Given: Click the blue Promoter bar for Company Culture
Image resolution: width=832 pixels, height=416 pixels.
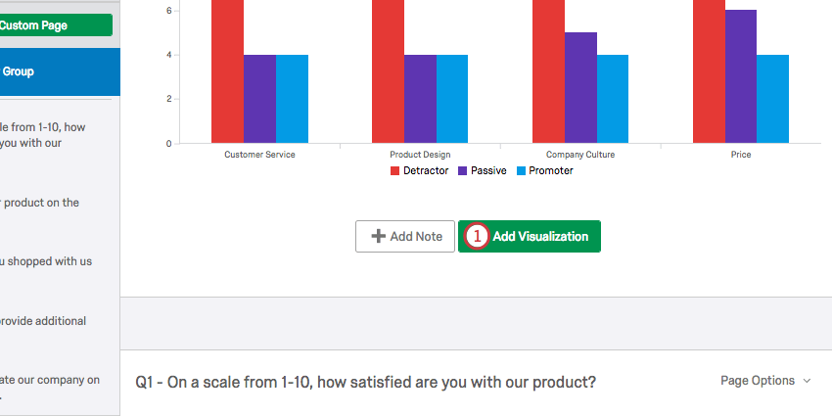Looking at the screenshot, I should click(x=612, y=99).
